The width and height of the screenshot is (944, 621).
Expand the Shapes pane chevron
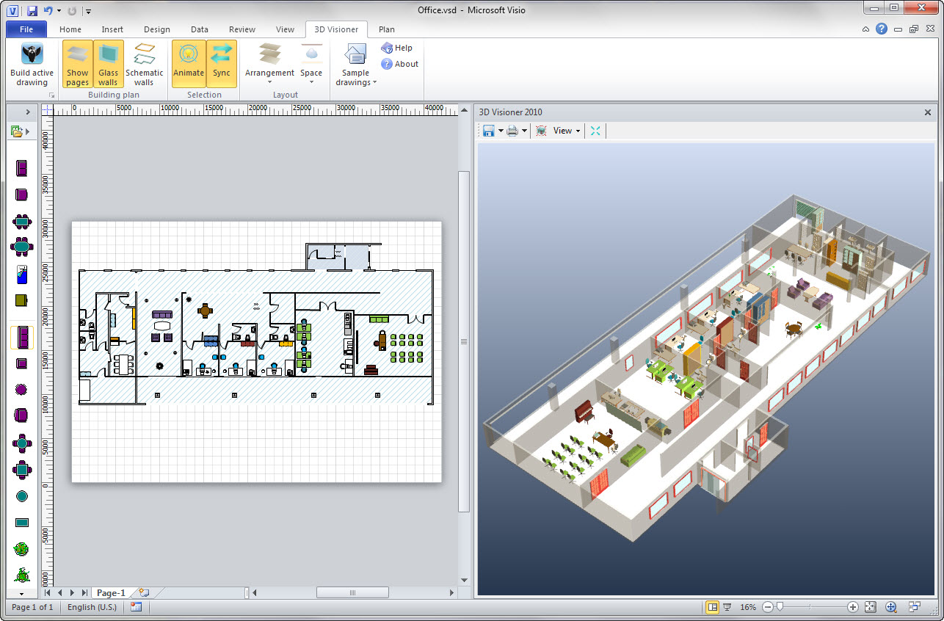coord(28,112)
